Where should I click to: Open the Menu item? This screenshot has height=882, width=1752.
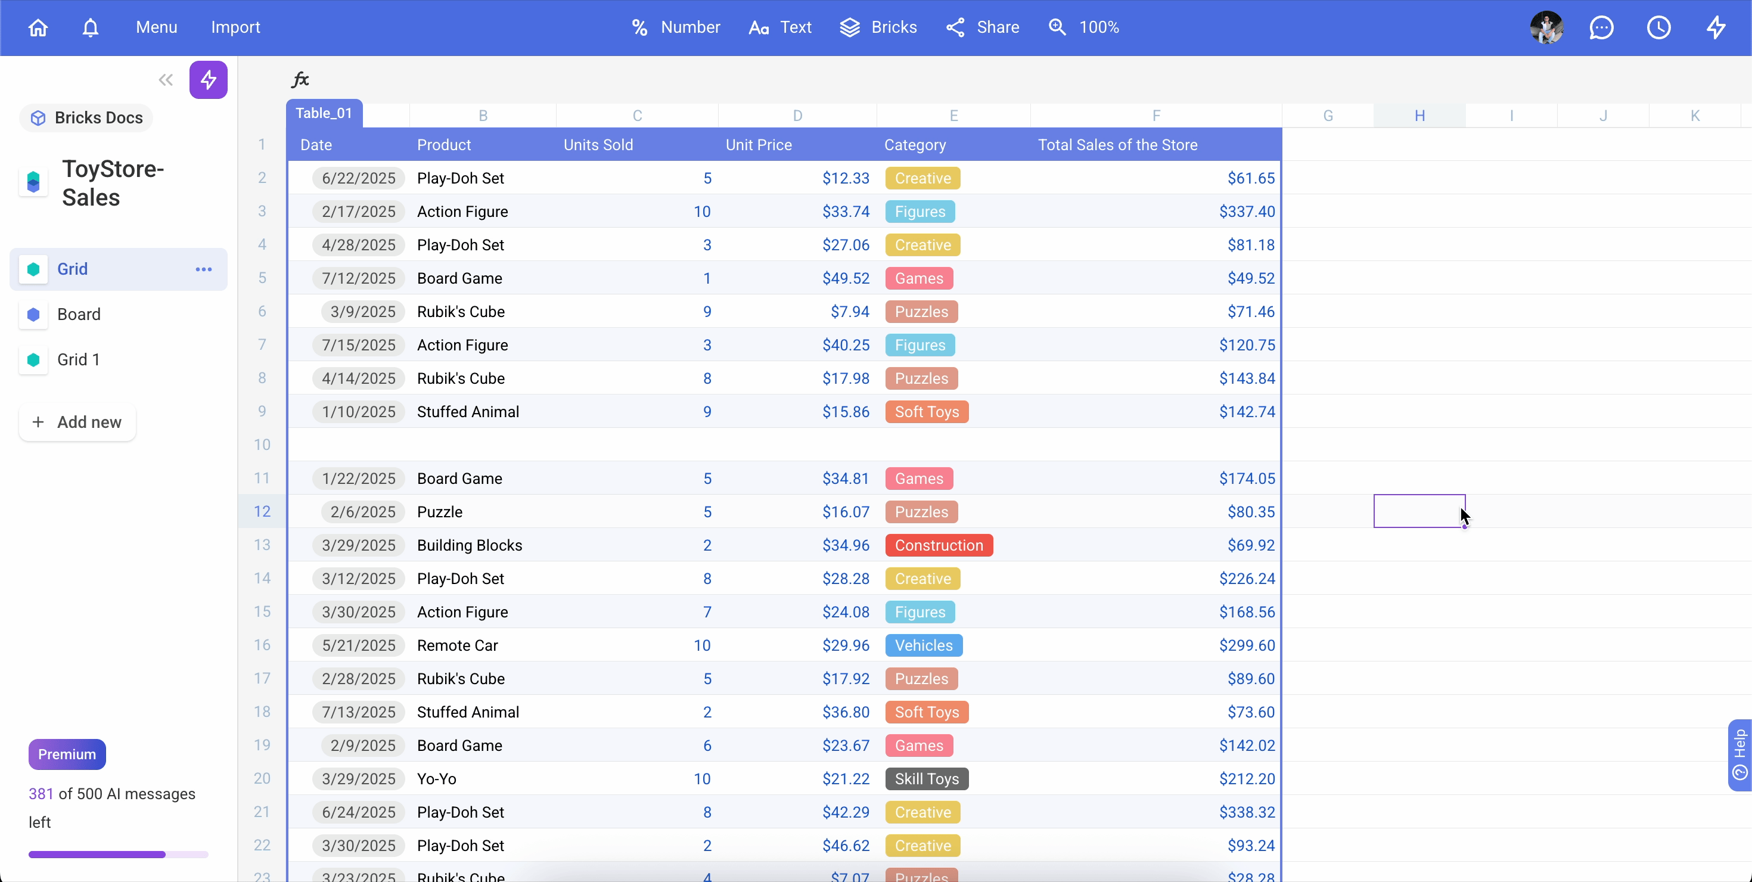156,28
